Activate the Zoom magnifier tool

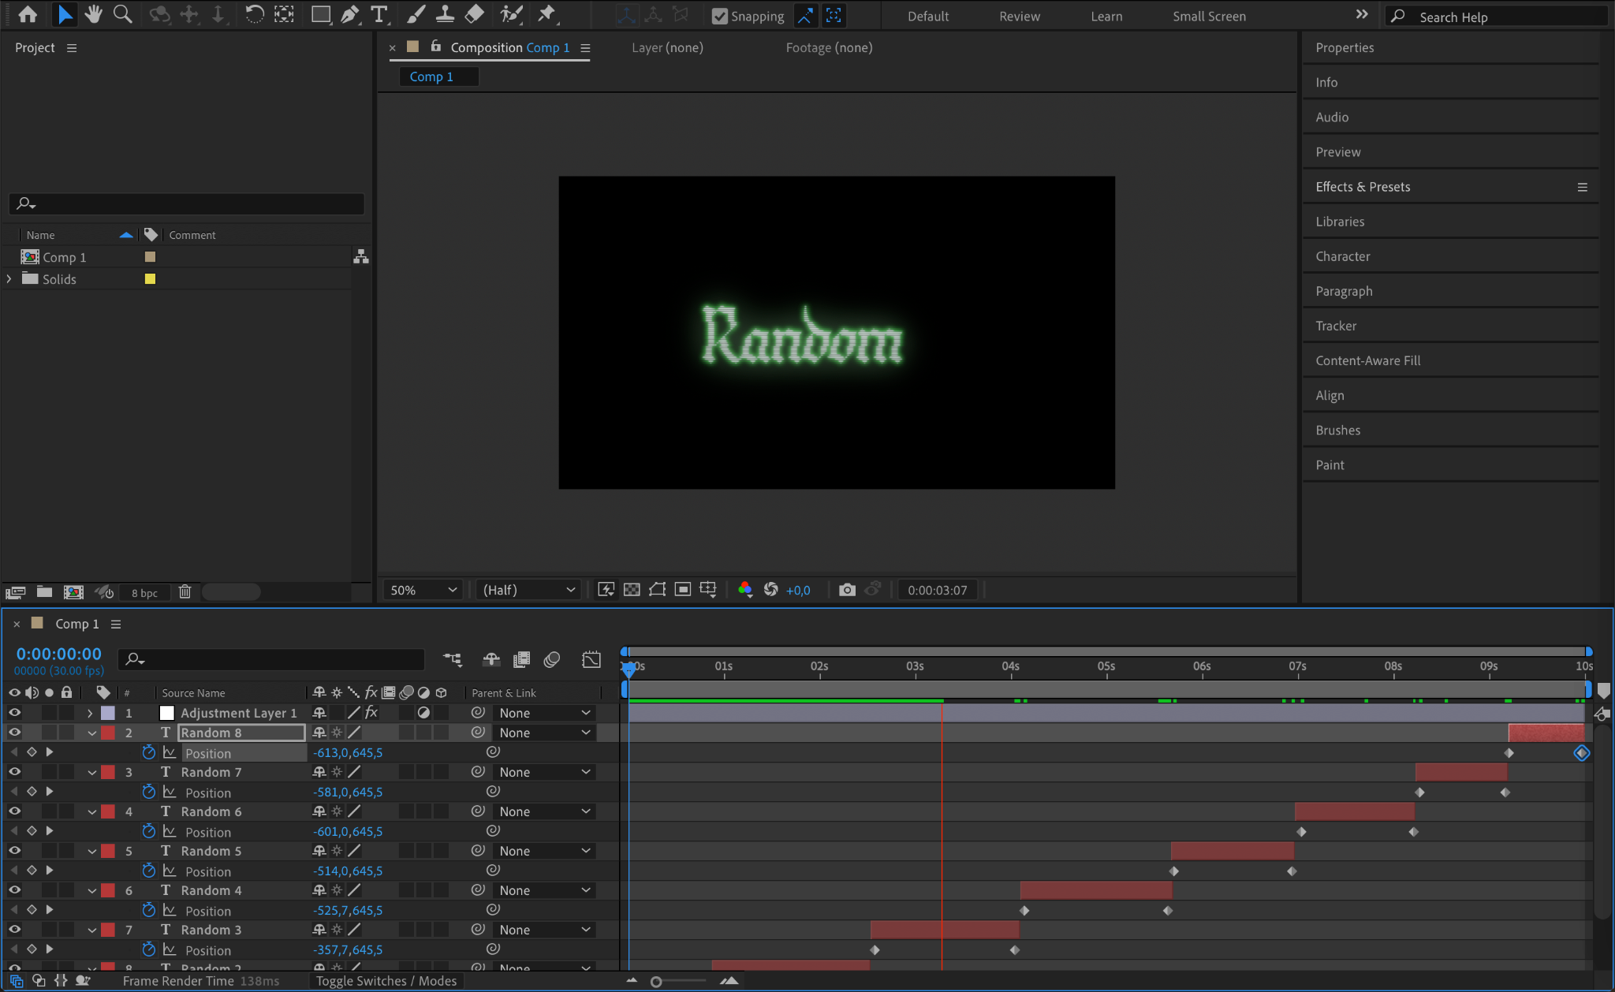(x=122, y=14)
